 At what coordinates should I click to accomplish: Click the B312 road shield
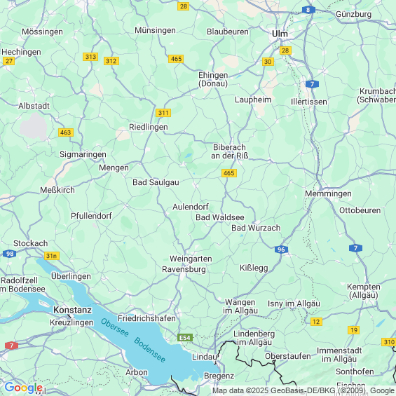point(111,61)
